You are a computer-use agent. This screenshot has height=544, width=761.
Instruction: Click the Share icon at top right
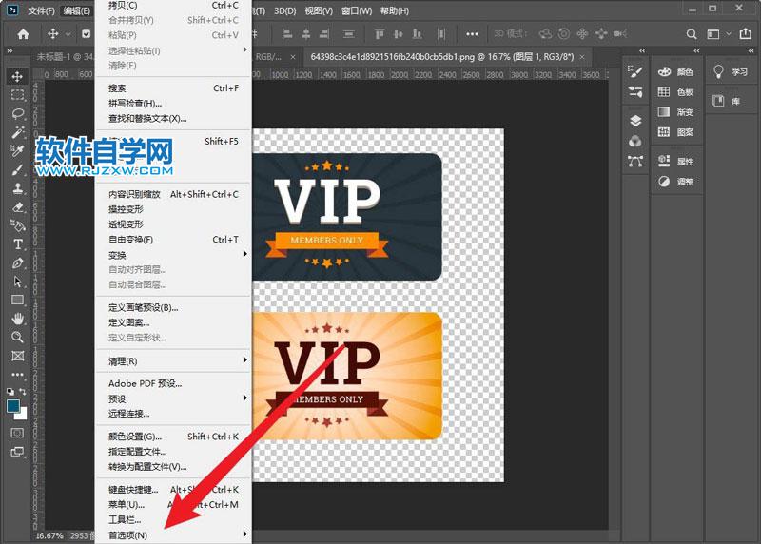746,34
